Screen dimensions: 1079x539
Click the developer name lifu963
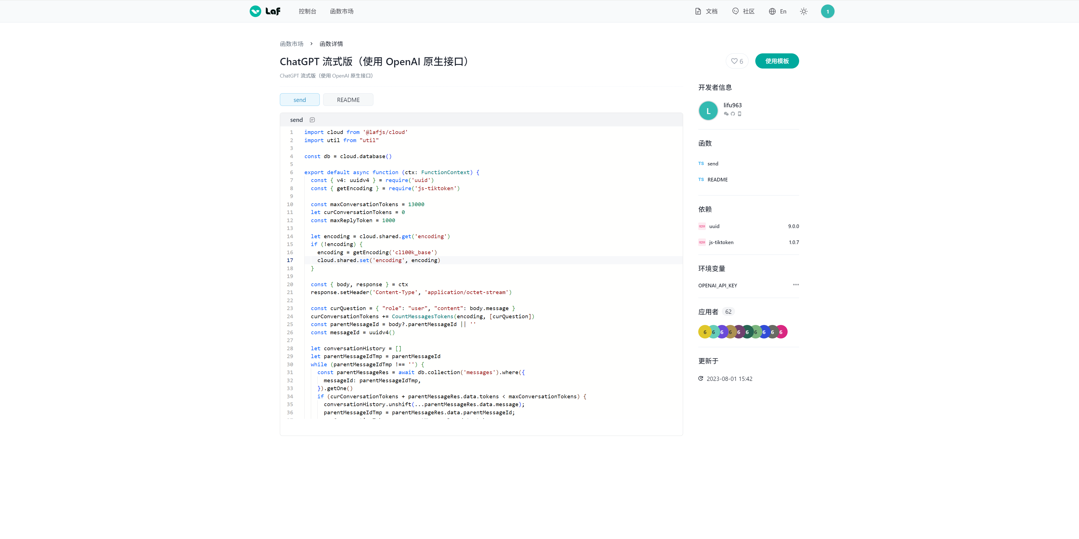[x=733, y=105]
